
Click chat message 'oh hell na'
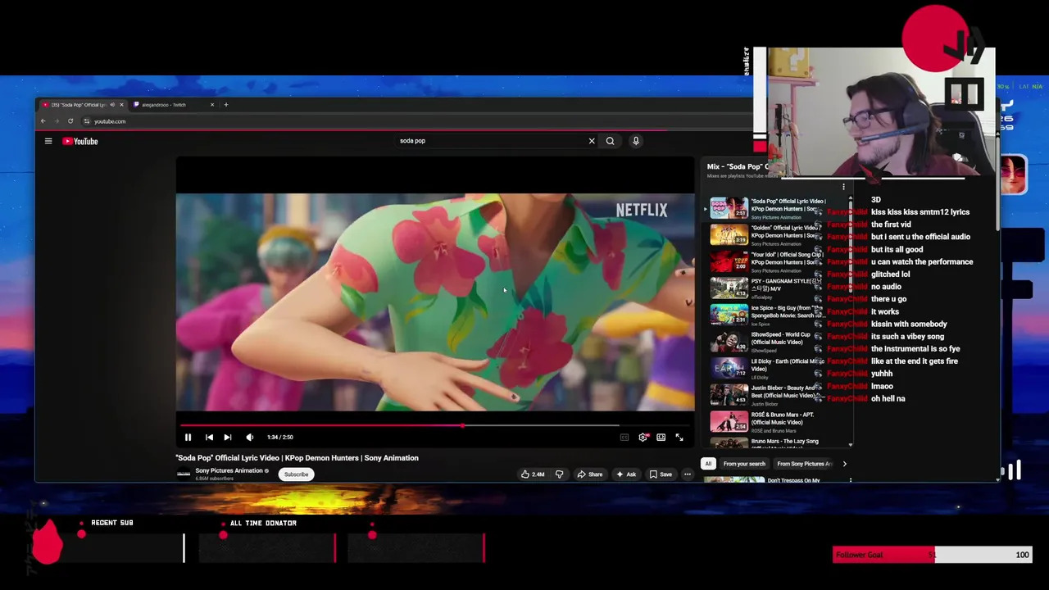coord(888,398)
